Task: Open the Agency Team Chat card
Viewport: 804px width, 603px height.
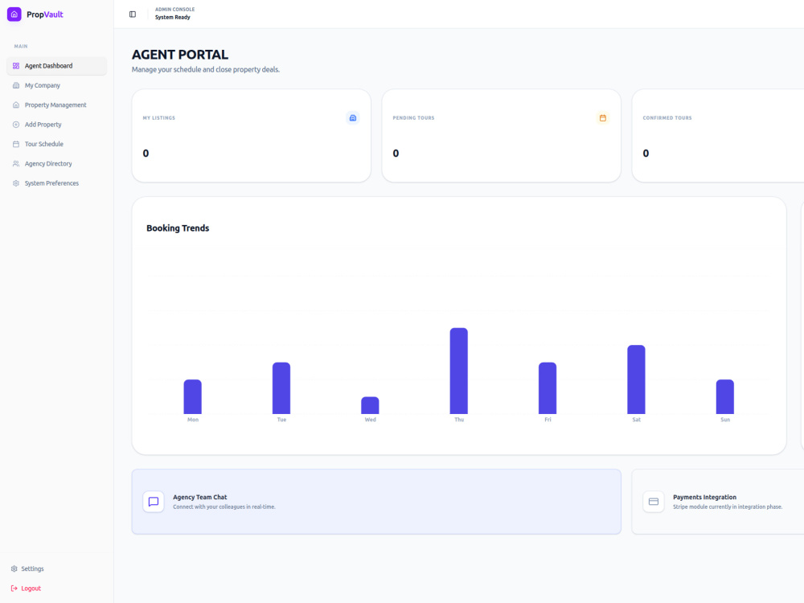Action: tap(376, 502)
